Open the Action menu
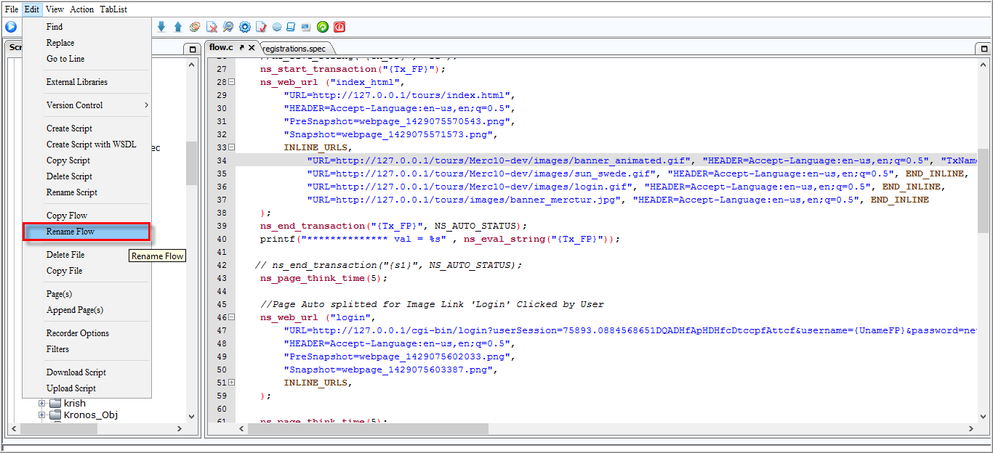Viewport: 993px width, 453px height. point(82,9)
